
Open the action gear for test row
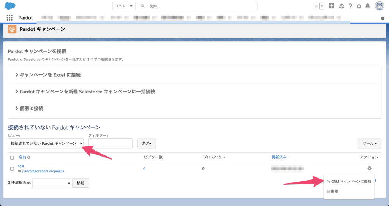369,168
